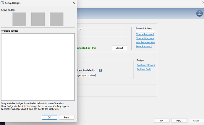This screenshot has height=125, width=204.
Task: Close the Setup Badges dialog
Action: click(x=74, y=3)
